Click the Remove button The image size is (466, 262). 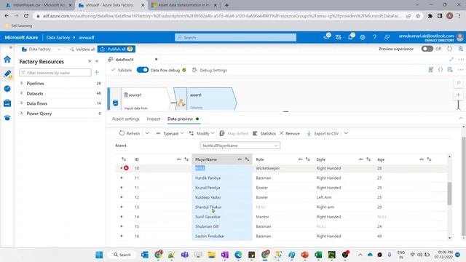290,133
